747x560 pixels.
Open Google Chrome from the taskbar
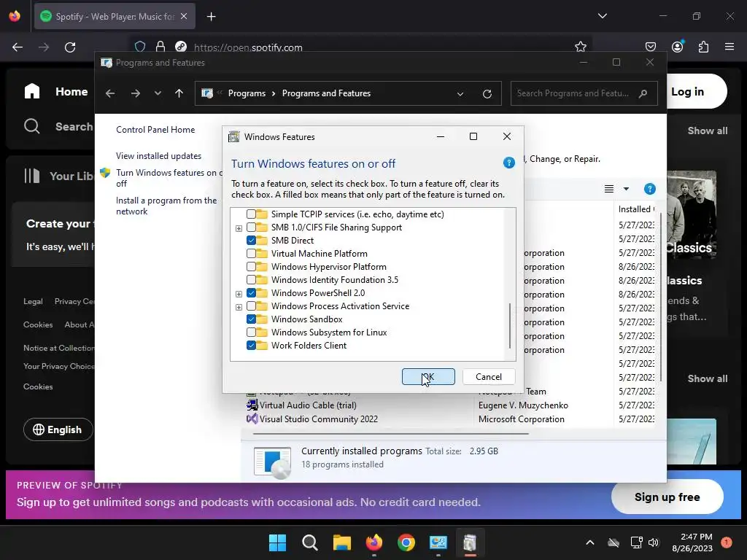[x=406, y=542]
